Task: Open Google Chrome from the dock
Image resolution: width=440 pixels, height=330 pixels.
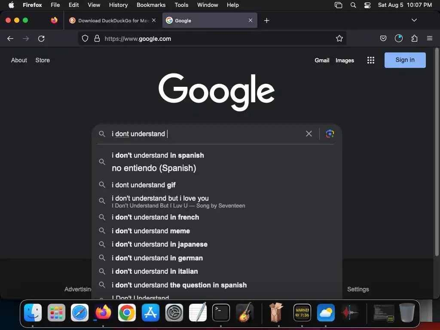Action: [127, 313]
